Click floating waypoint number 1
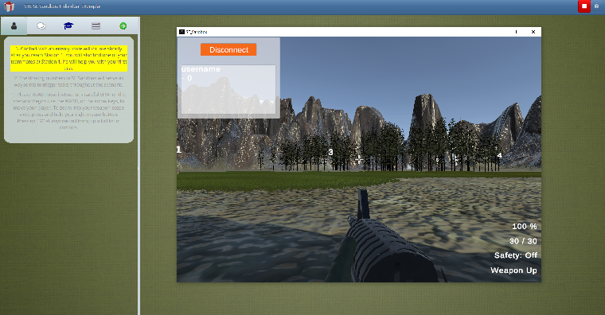This screenshot has height=315, width=605. click(178, 150)
